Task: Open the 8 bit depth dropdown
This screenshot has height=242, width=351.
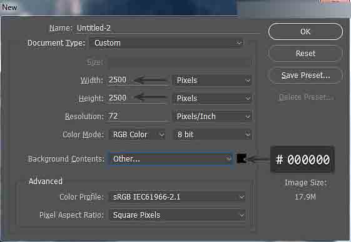Action: [213, 134]
